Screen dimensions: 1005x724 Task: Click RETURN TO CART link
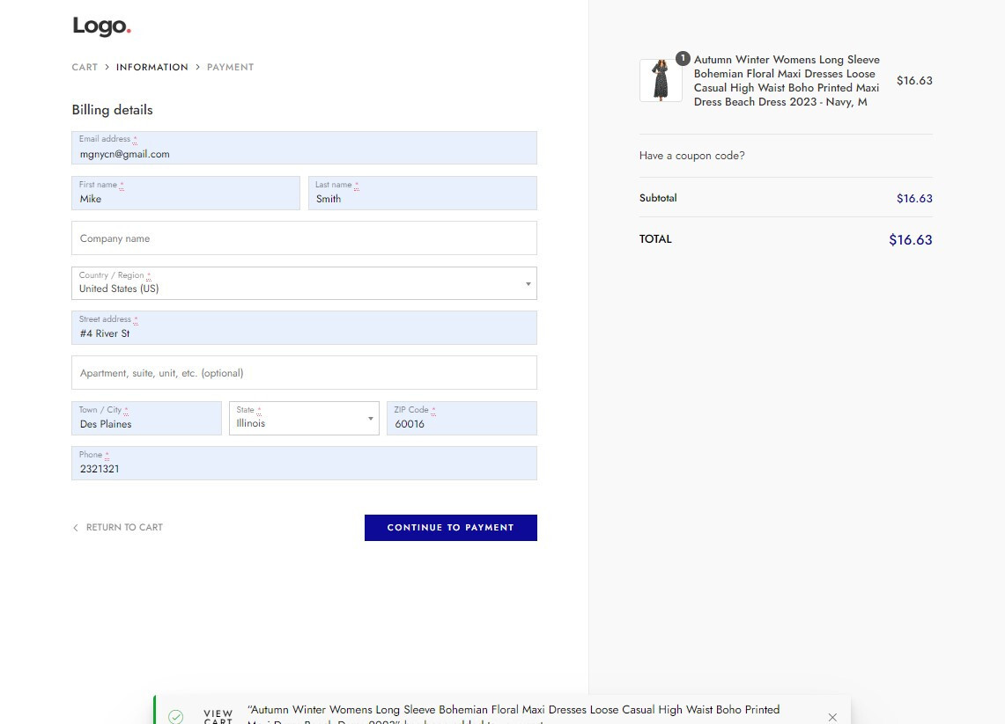[118, 528]
